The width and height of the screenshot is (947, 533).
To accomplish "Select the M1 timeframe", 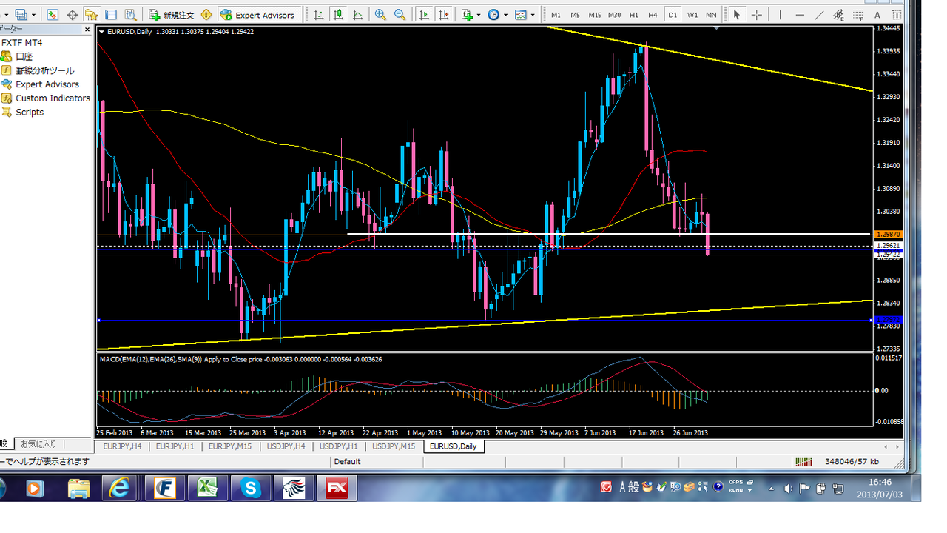I will 556,15.
